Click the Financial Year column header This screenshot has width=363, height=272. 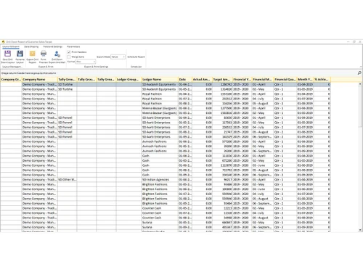tap(242, 80)
